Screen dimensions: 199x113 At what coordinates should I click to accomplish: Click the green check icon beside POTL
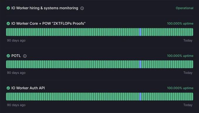click(x=8, y=56)
